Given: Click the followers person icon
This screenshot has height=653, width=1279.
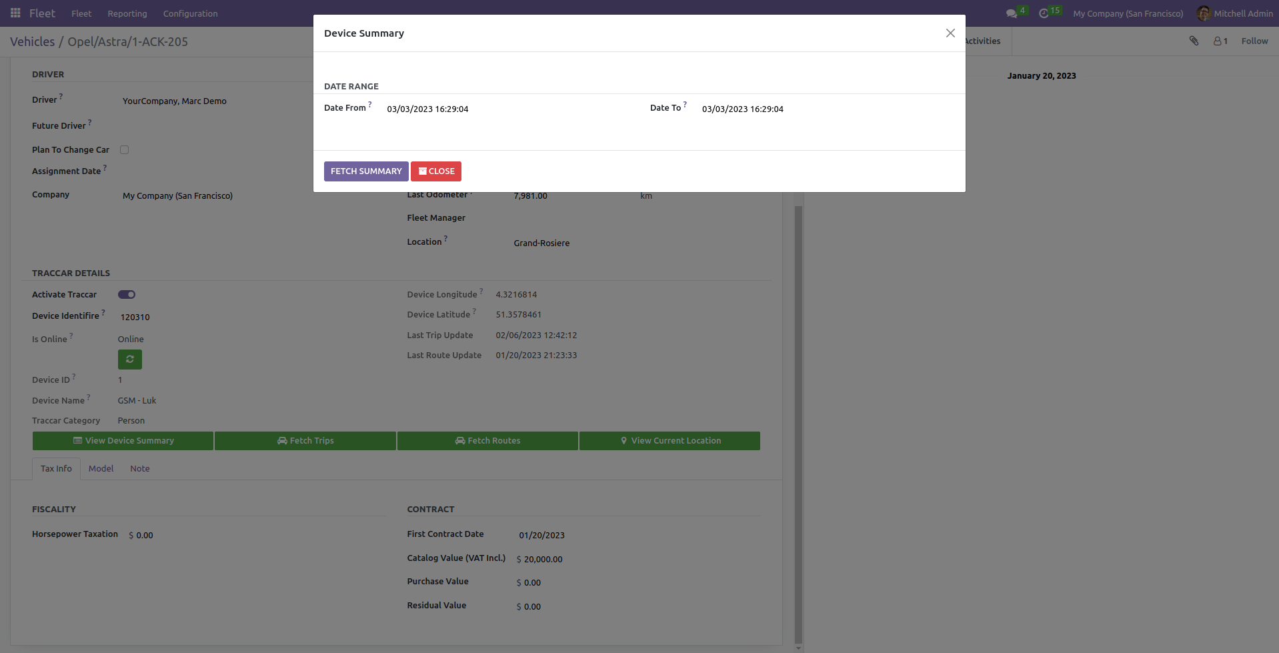Looking at the screenshot, I should (1218, 41).
